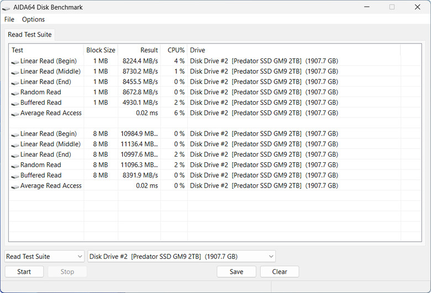The height and width of the screenshot is (293, 431).
Task: Click the 4 % CPU value
Action: coord(179,61)
